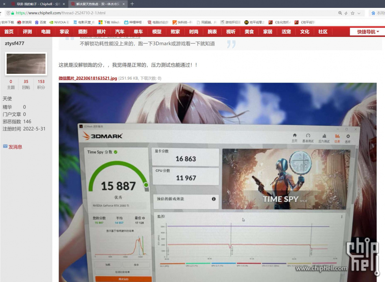
Task: Open the 地平线零之 bookmark
Action: tap(254, 22)
